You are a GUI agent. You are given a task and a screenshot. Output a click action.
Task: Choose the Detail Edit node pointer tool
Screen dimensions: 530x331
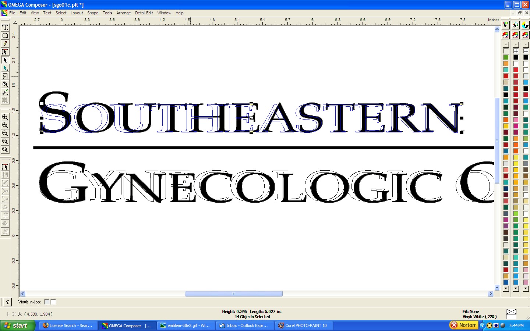tap(5, 52)
